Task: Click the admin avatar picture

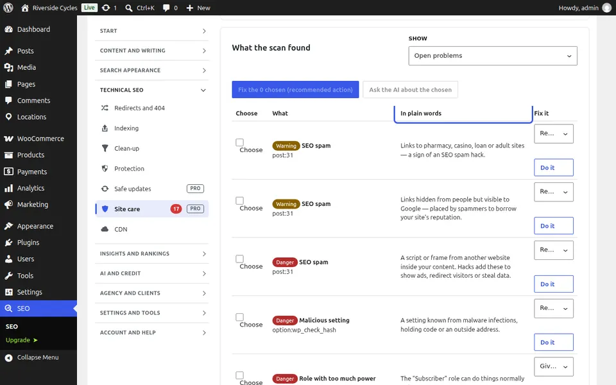Action: (607, 8)
